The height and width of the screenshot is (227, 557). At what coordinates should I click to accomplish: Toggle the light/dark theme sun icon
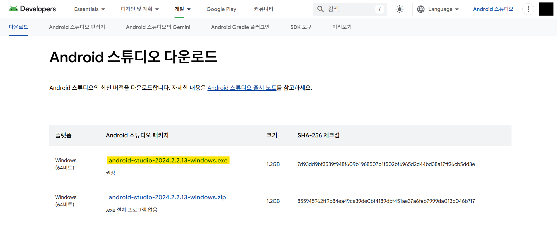400,9
